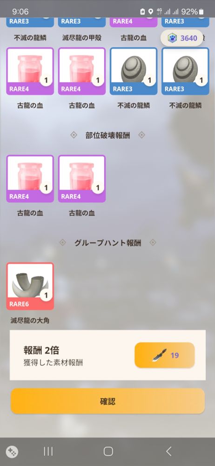Viewport: 215px width, 466px height.
Task: Tap the 確認 confirm button
Action: pos(107,401)
